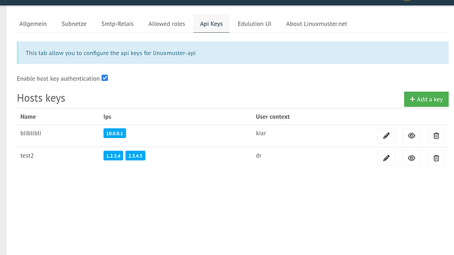454x255 pixels.
Task: Select the bliblibli name cell
Action: 31,133
